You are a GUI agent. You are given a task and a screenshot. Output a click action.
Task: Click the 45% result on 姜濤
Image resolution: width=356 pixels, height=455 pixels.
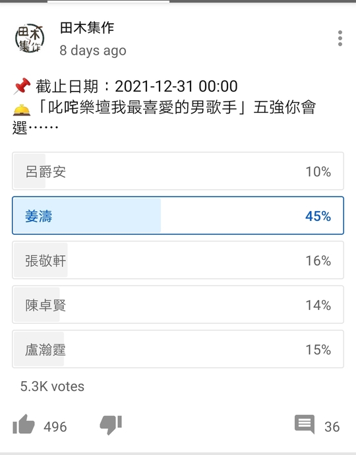(318, 216)
